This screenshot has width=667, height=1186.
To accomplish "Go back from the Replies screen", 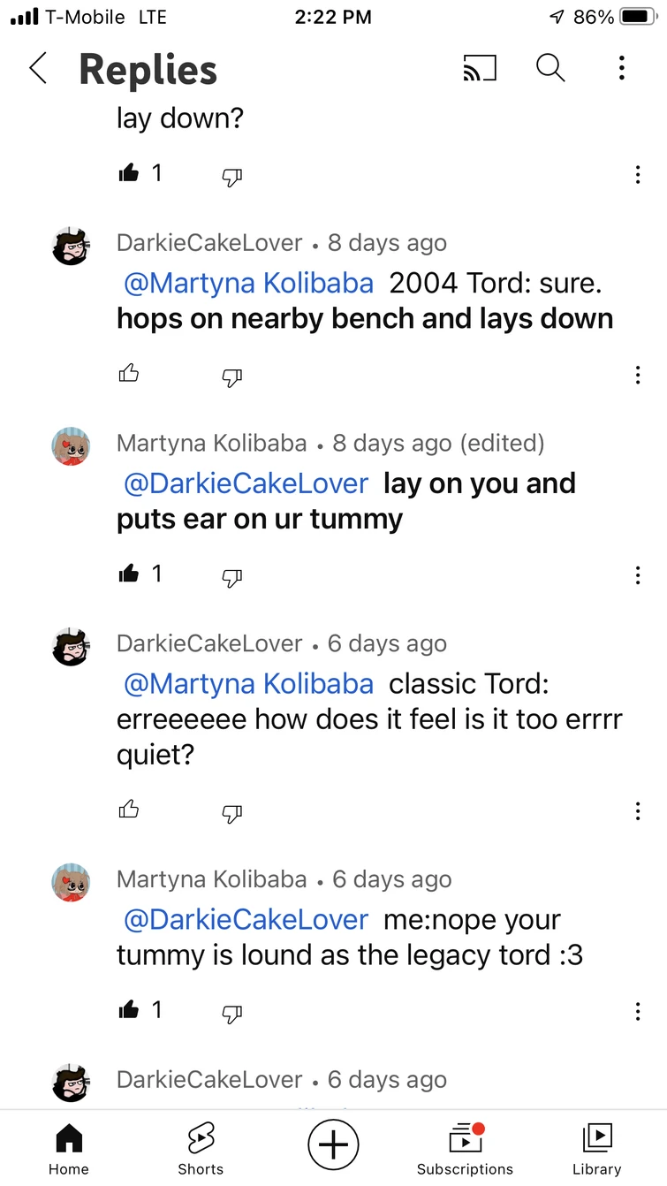I will [38, 68].
